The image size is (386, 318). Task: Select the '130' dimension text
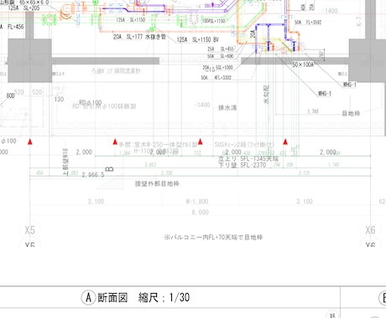pyautogui.click(x=59, y=100)
